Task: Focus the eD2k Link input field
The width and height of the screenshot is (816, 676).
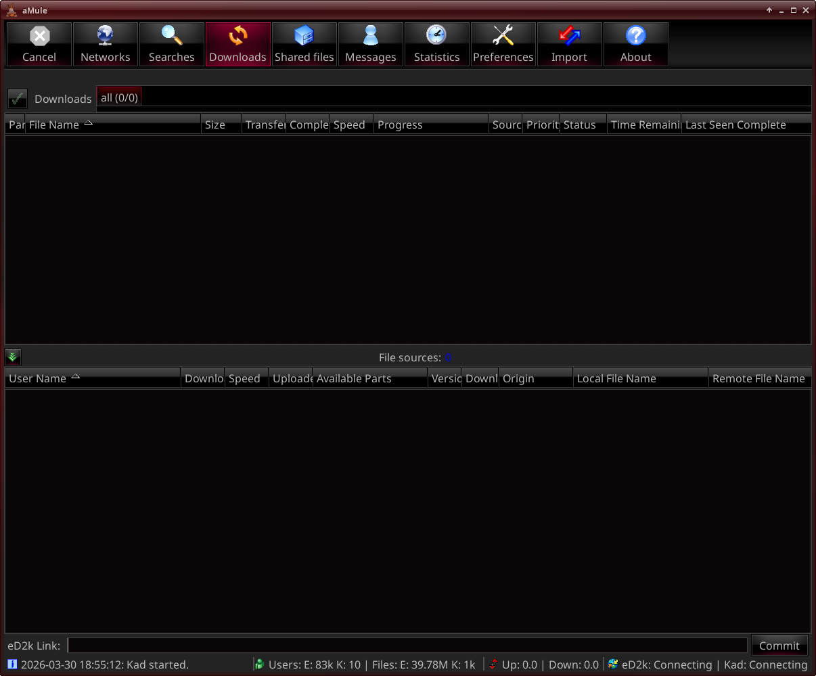Action: 407,646
